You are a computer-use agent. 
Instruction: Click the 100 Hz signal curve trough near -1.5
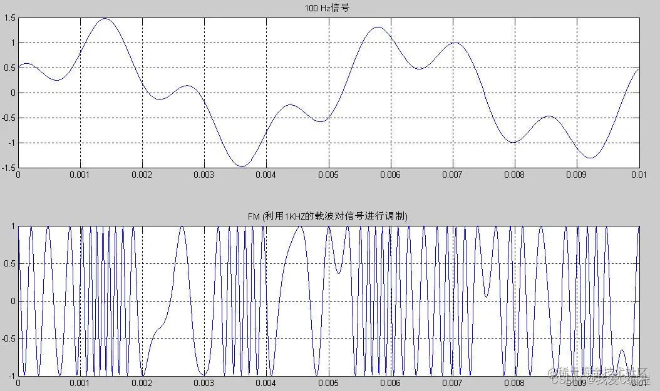click(242, 166)
